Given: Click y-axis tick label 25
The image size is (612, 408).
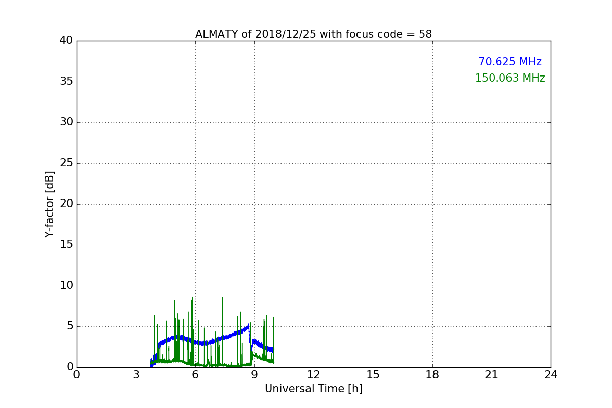Looking at the screenshot, I should (x=66, y=163).
